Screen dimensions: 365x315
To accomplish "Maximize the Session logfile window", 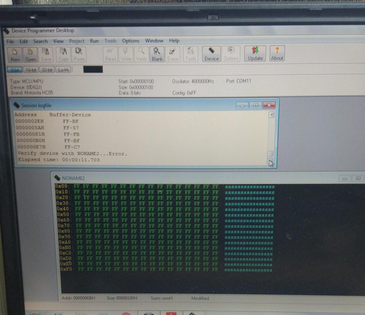I will 255,105.
